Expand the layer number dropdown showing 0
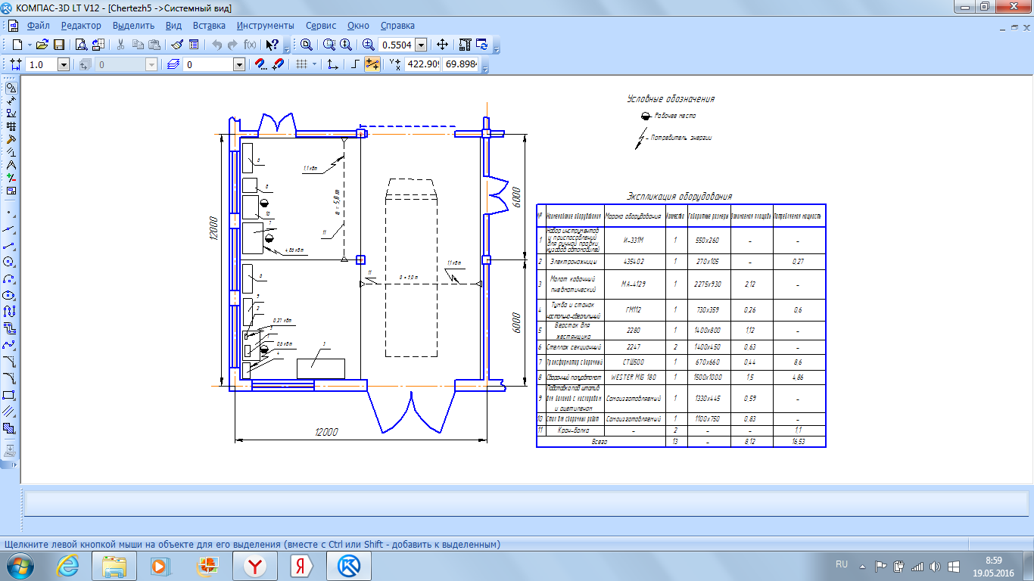1034x581 pixels. click(239, 65)
